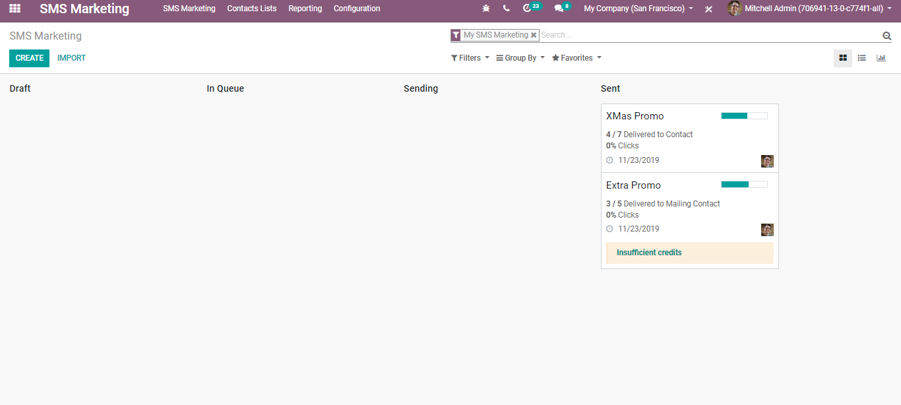Screen dimensions: 901x405
Task: Click the XMas Promo progress bar
Action: (744, 116)
